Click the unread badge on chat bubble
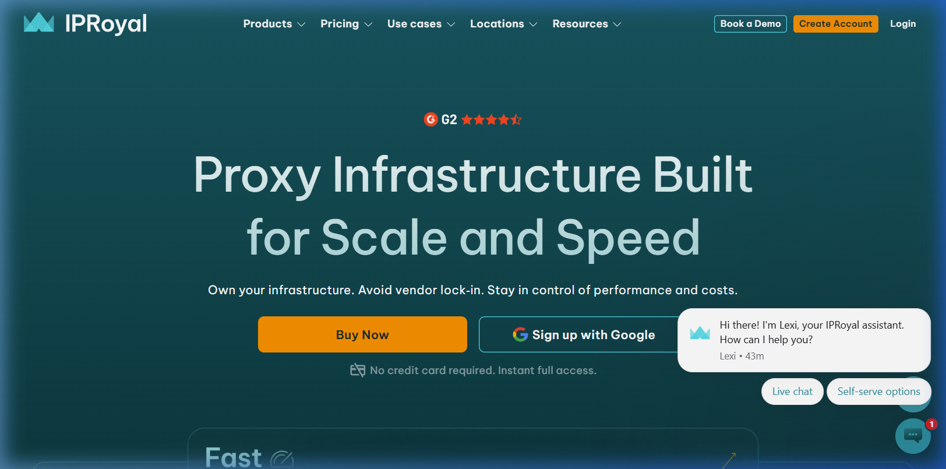The height and width of the screenshot is (469, 946). click(931, 424)
